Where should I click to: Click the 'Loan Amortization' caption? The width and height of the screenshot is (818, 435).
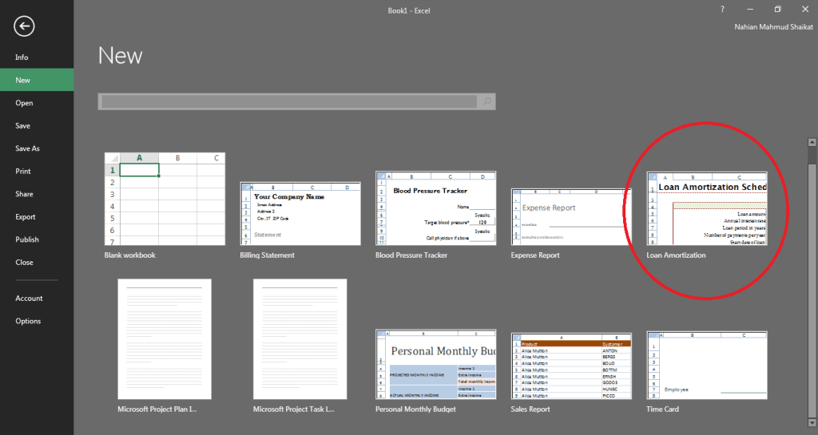[676, 255]
